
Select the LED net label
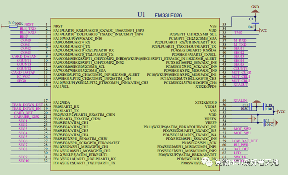click(237, 153)
